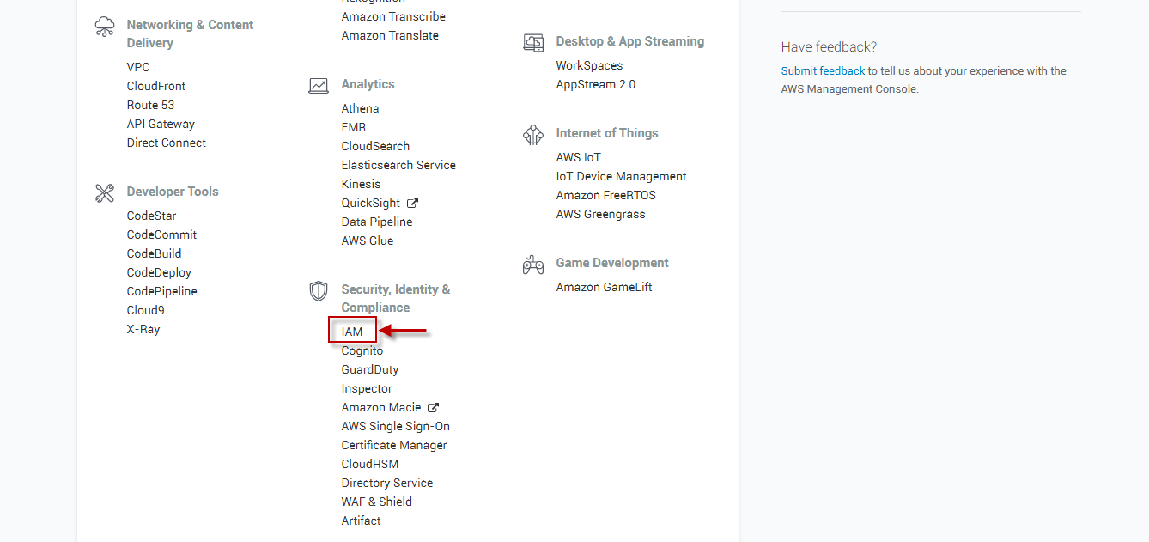Screen dimensions: 1149x542
Task: Open CloudFront service
Action: (156, 86)
